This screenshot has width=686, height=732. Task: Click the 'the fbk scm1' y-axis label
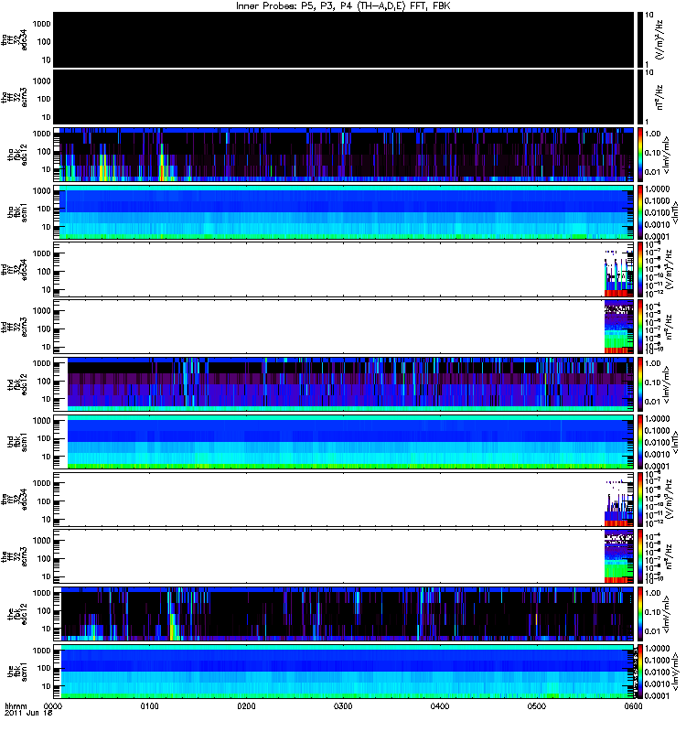tap(17, 672)
